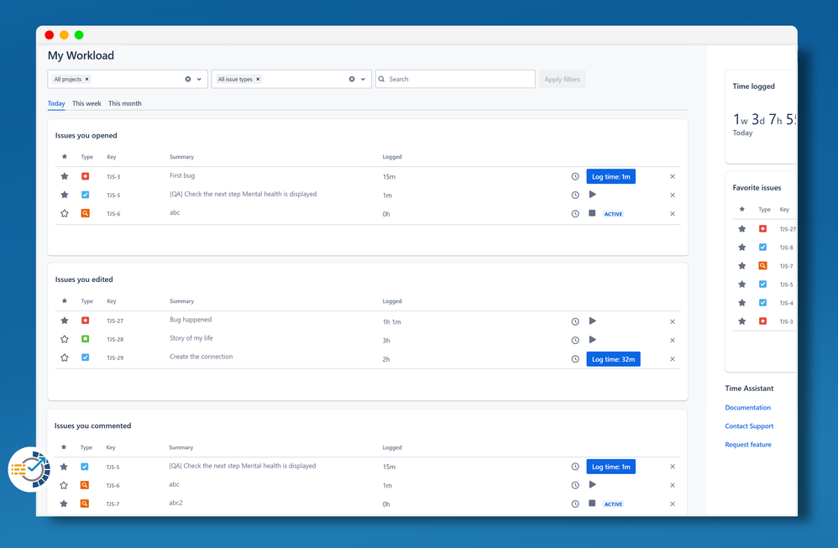Unstar TJS-8 in Favorite issues panel

[x=741, y=248]
